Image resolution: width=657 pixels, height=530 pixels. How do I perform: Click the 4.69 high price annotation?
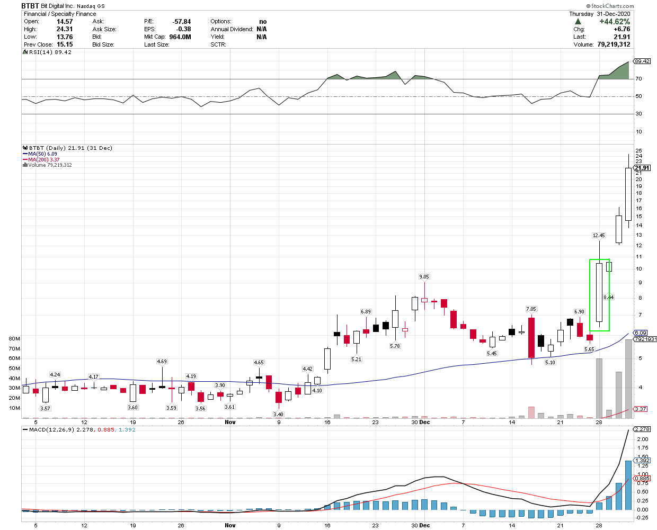point(162,362)
